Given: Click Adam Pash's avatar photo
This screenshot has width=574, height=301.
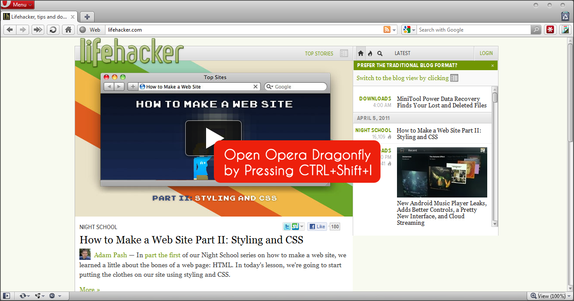Looking at the screenshot, I should (85, 255).
